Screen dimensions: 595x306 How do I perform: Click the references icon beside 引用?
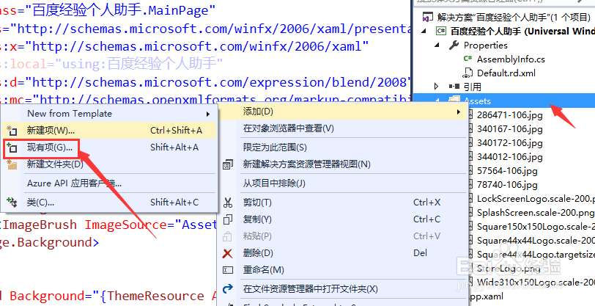454,87
